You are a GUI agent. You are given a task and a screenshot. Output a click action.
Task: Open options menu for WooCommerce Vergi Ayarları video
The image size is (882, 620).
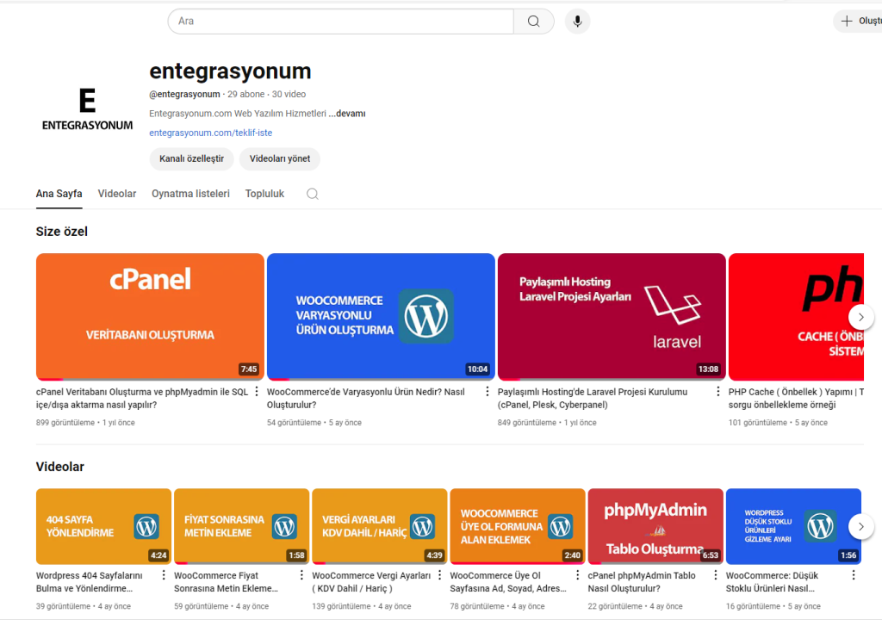pos(439,575)
